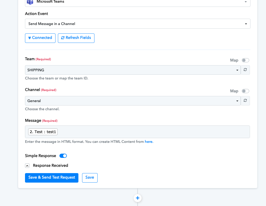The width and height of the screenshot is (266, 206).
Task: Click the Message (Required) label
Action: coord(41,120)
